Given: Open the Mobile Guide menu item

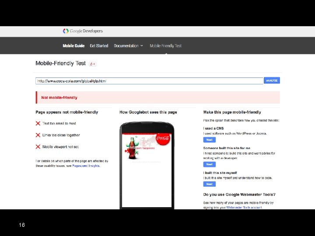Looking at the screenshot, I should [x=73, y=46].
